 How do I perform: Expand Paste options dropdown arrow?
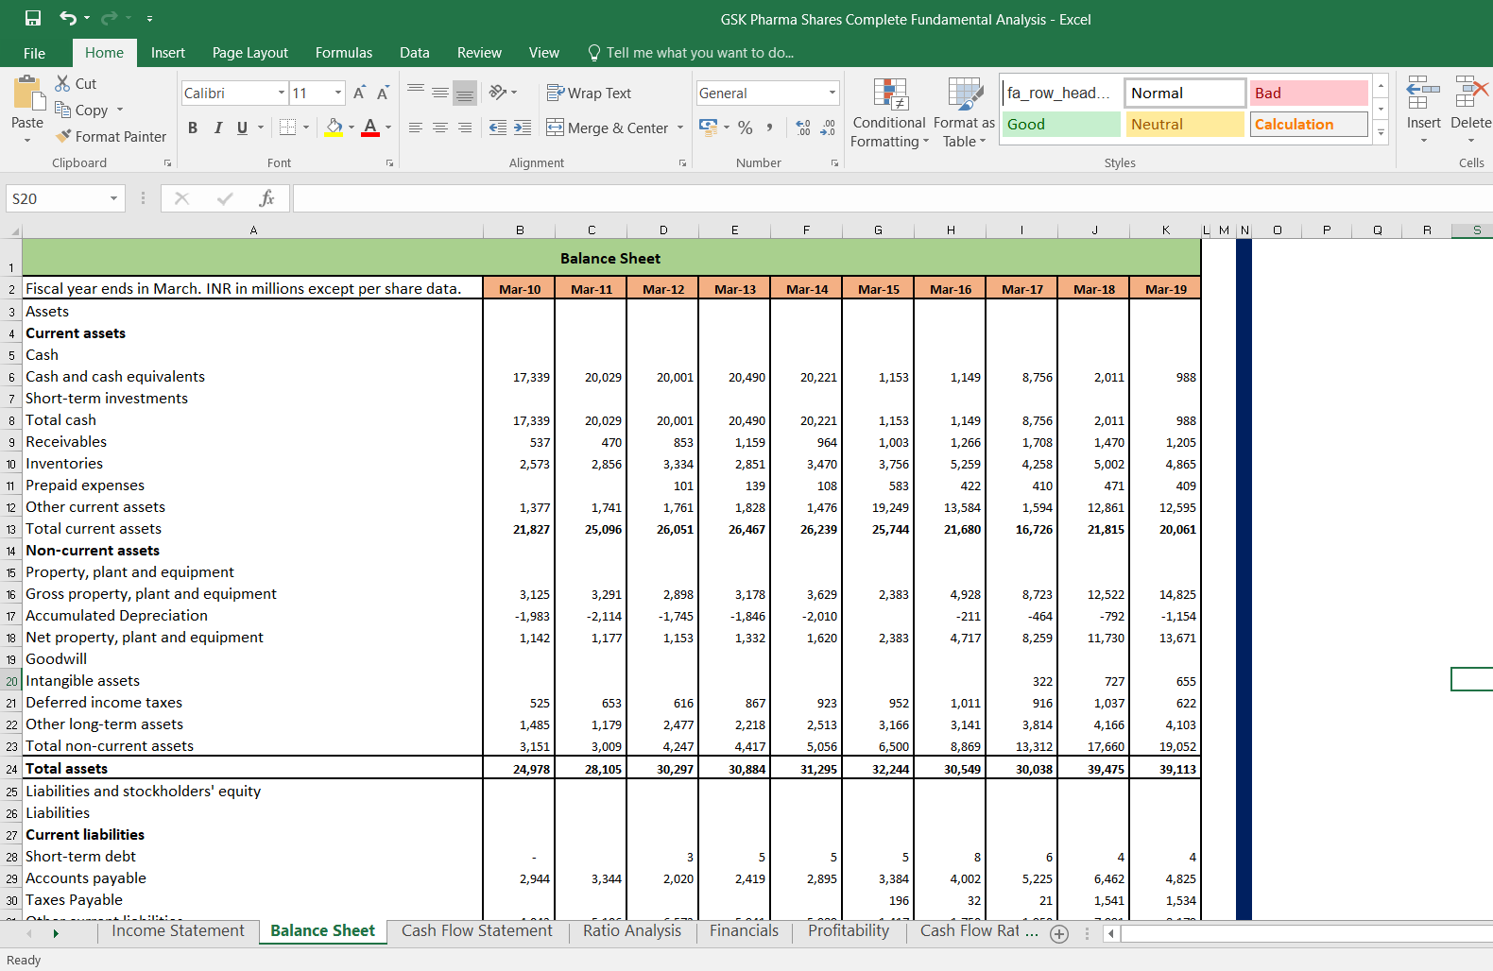(27, 141)
